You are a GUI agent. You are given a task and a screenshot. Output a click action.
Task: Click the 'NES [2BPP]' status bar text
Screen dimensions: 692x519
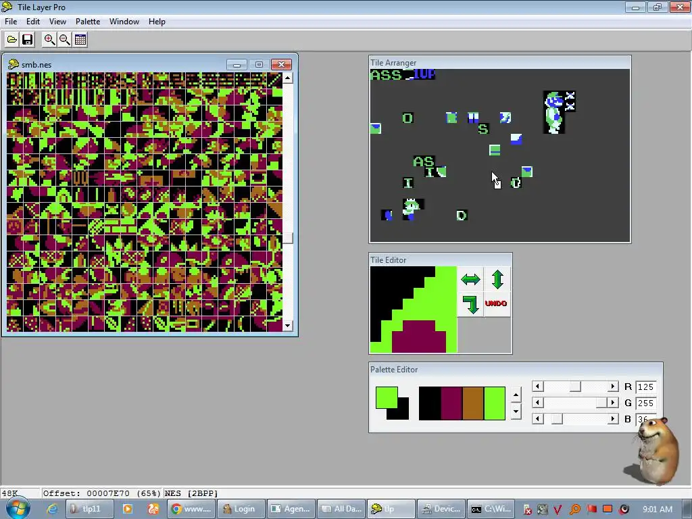tap(191, 493)
